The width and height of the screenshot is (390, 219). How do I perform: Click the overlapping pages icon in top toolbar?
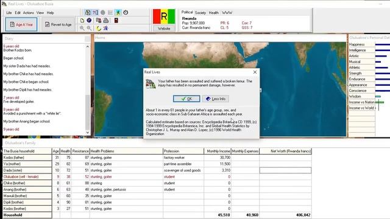pyautogui.click(x=88, y=12)
